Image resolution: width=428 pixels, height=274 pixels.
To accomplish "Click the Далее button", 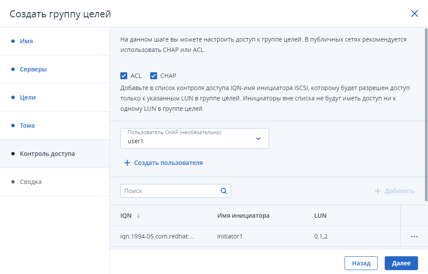I will click(x=401, y=263).
